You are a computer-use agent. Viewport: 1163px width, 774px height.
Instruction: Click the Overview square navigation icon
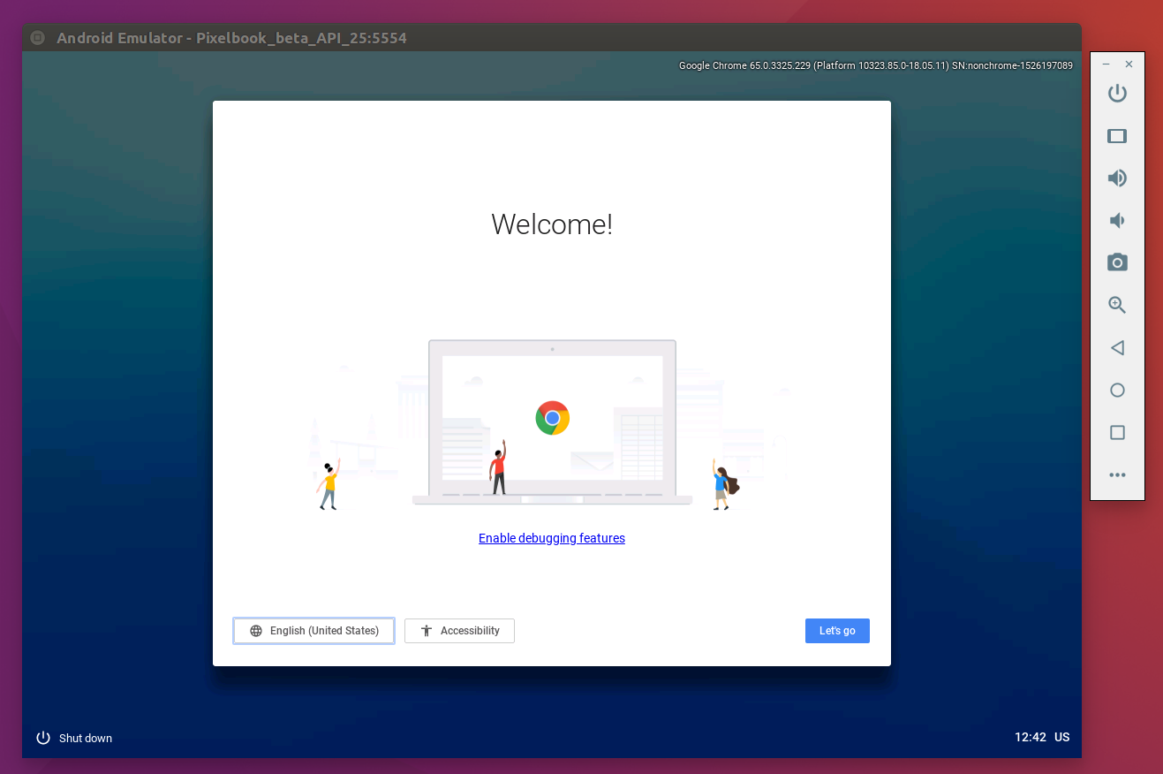[1117, 433]
